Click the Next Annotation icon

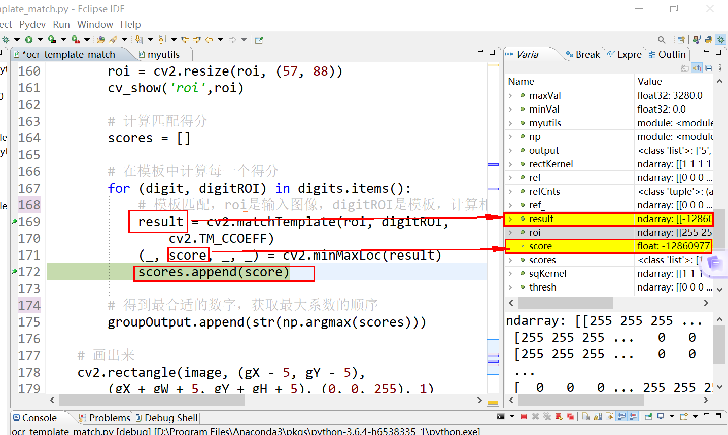pyautogui.click(x=138, y=40)
